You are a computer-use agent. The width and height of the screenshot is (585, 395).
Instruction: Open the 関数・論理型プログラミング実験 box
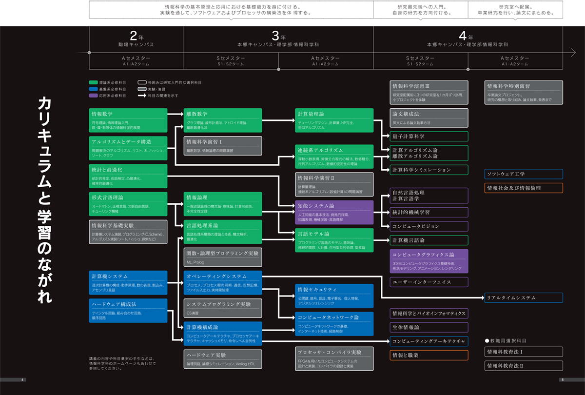(x=223, y=257)
